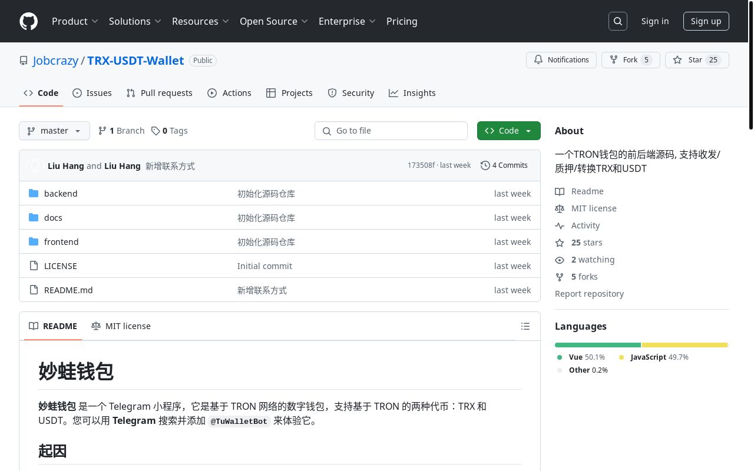Screen dimensions: 754x471
Task: Click the LICENSE file icon
Action: pyautogui.click(x=34, y=266)
